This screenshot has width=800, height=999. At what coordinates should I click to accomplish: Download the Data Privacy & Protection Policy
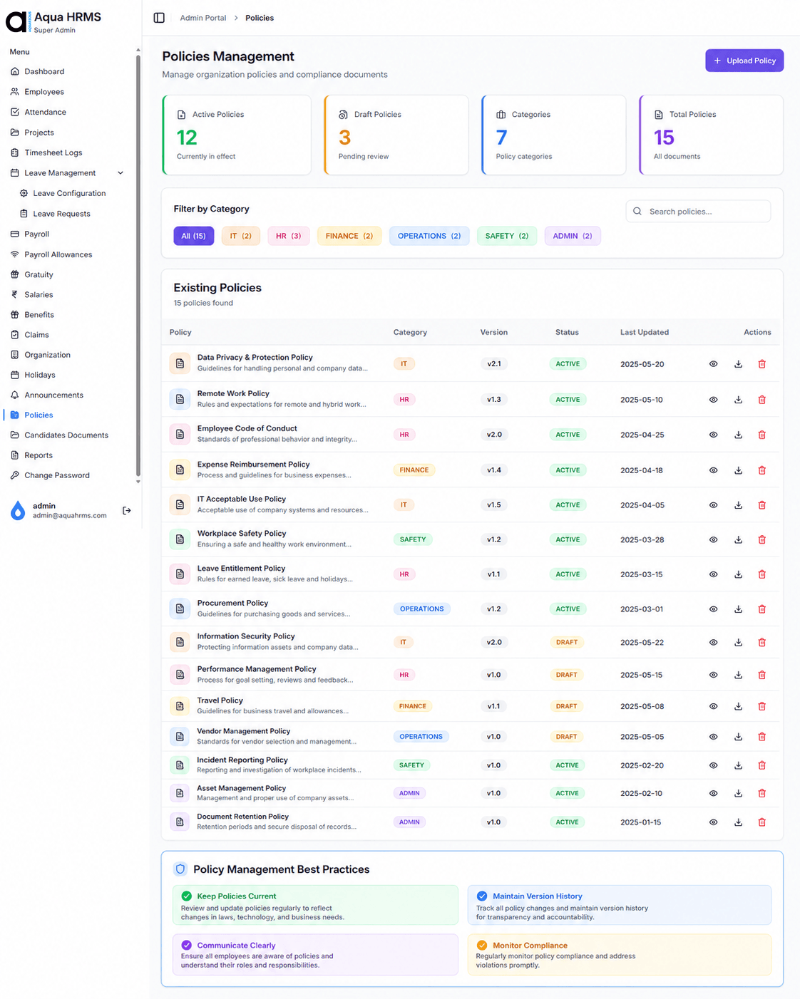tap(738, 364)
